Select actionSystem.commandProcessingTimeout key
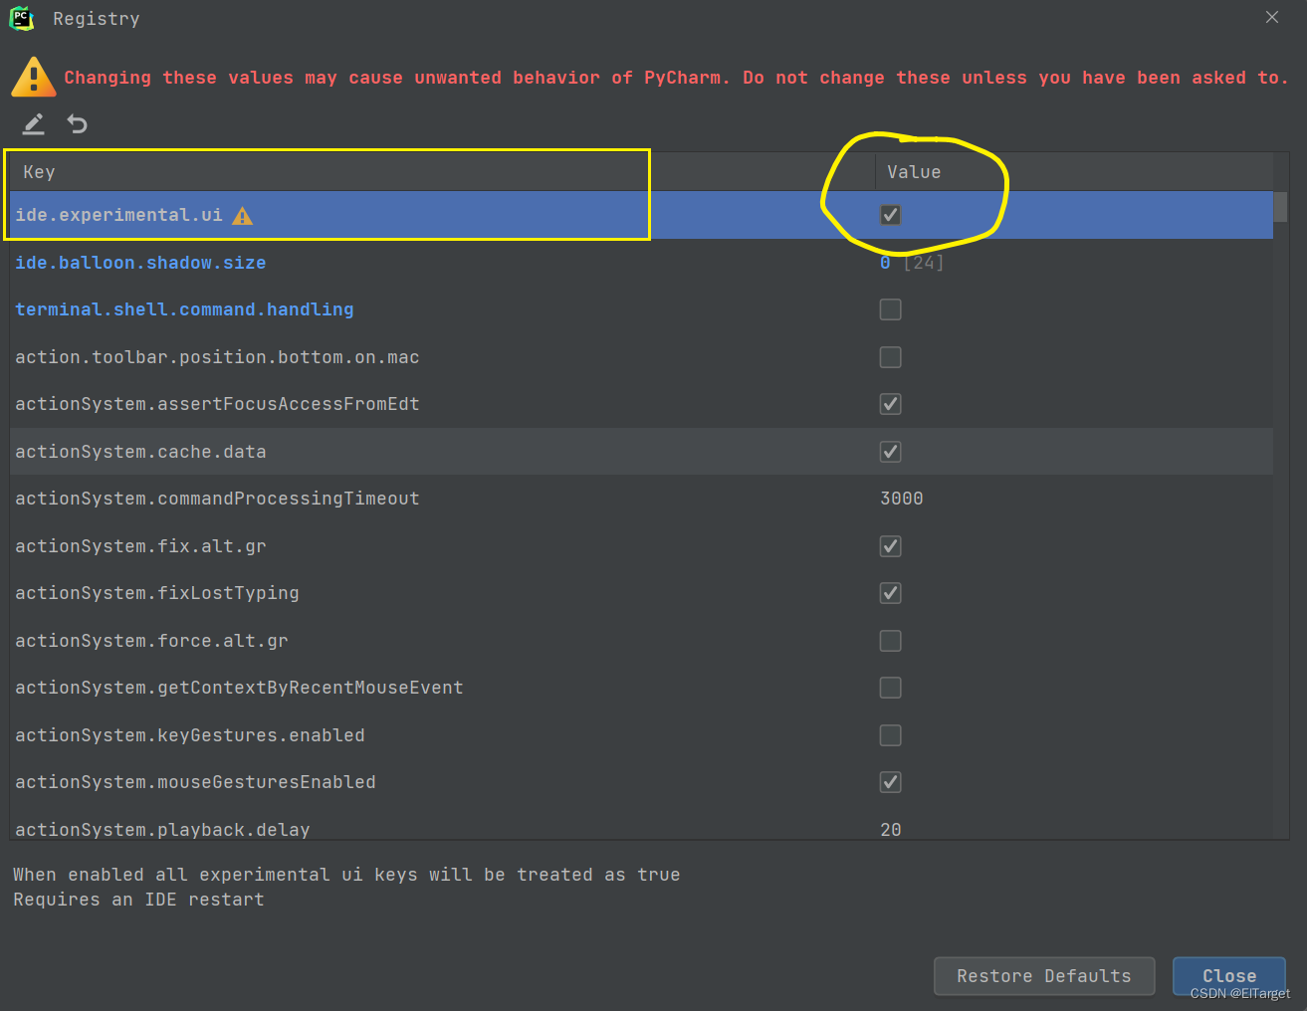 pyautogui.click(x=217, y=499)
